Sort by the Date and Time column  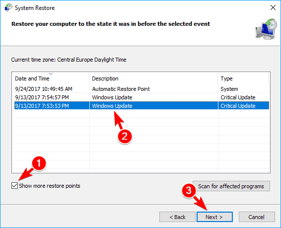(x=51, y=78)
